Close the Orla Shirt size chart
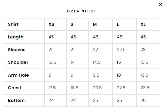Viewport: 165px width, 110px height. click(x=160, y=5)
